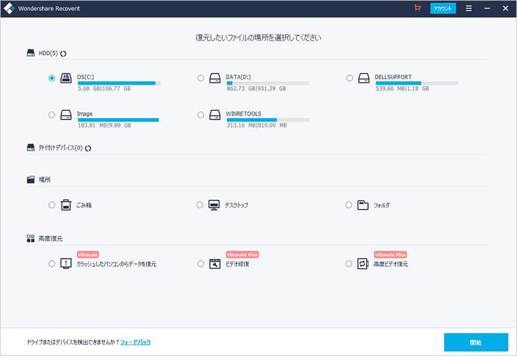The height and width of the screenshot is (357, 517).
Task: Select the デスクトップ desktop recovery icon
Action: (215, 205)
